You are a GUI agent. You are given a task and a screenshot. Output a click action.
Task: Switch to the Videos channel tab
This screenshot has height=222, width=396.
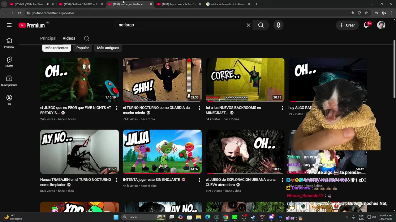click(x=69, y=38)
